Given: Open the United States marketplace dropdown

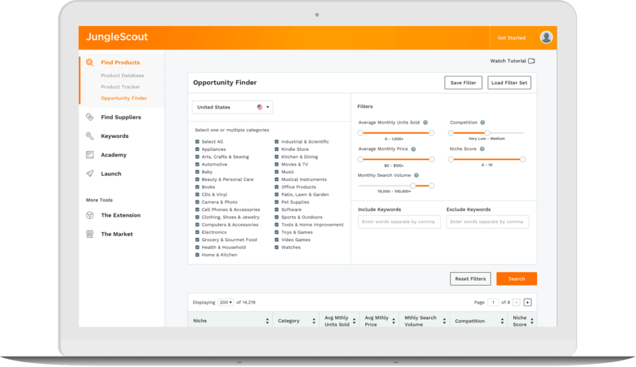Looking at the screenshot, I should click(x=232, y=107).
